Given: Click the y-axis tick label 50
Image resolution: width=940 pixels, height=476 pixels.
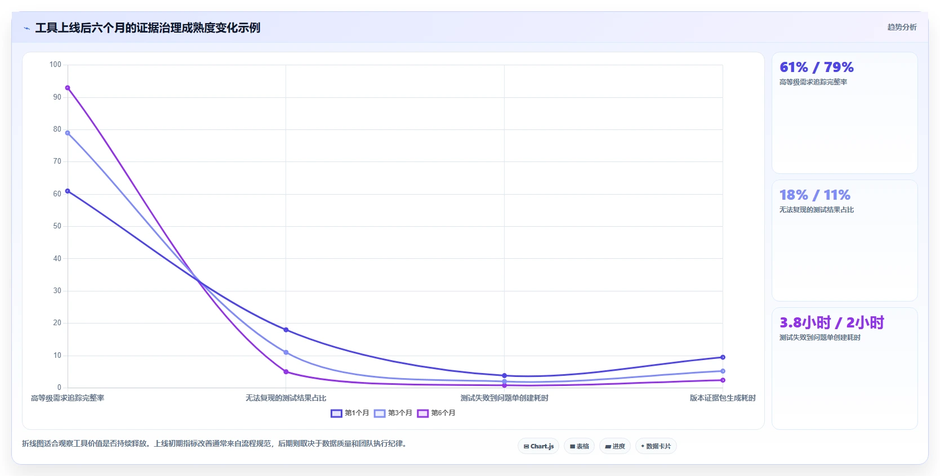Looking at the screenshot, I should tap(57, 226).
